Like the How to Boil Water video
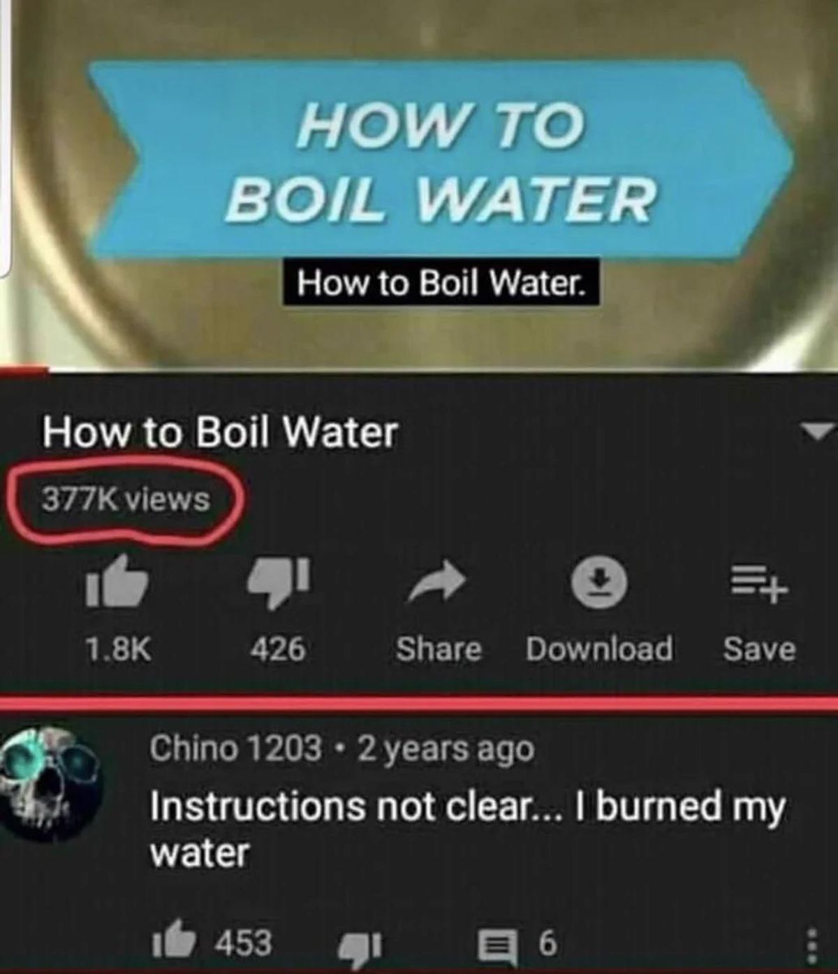This screenshot has width=838, height=974. point(117,581)
